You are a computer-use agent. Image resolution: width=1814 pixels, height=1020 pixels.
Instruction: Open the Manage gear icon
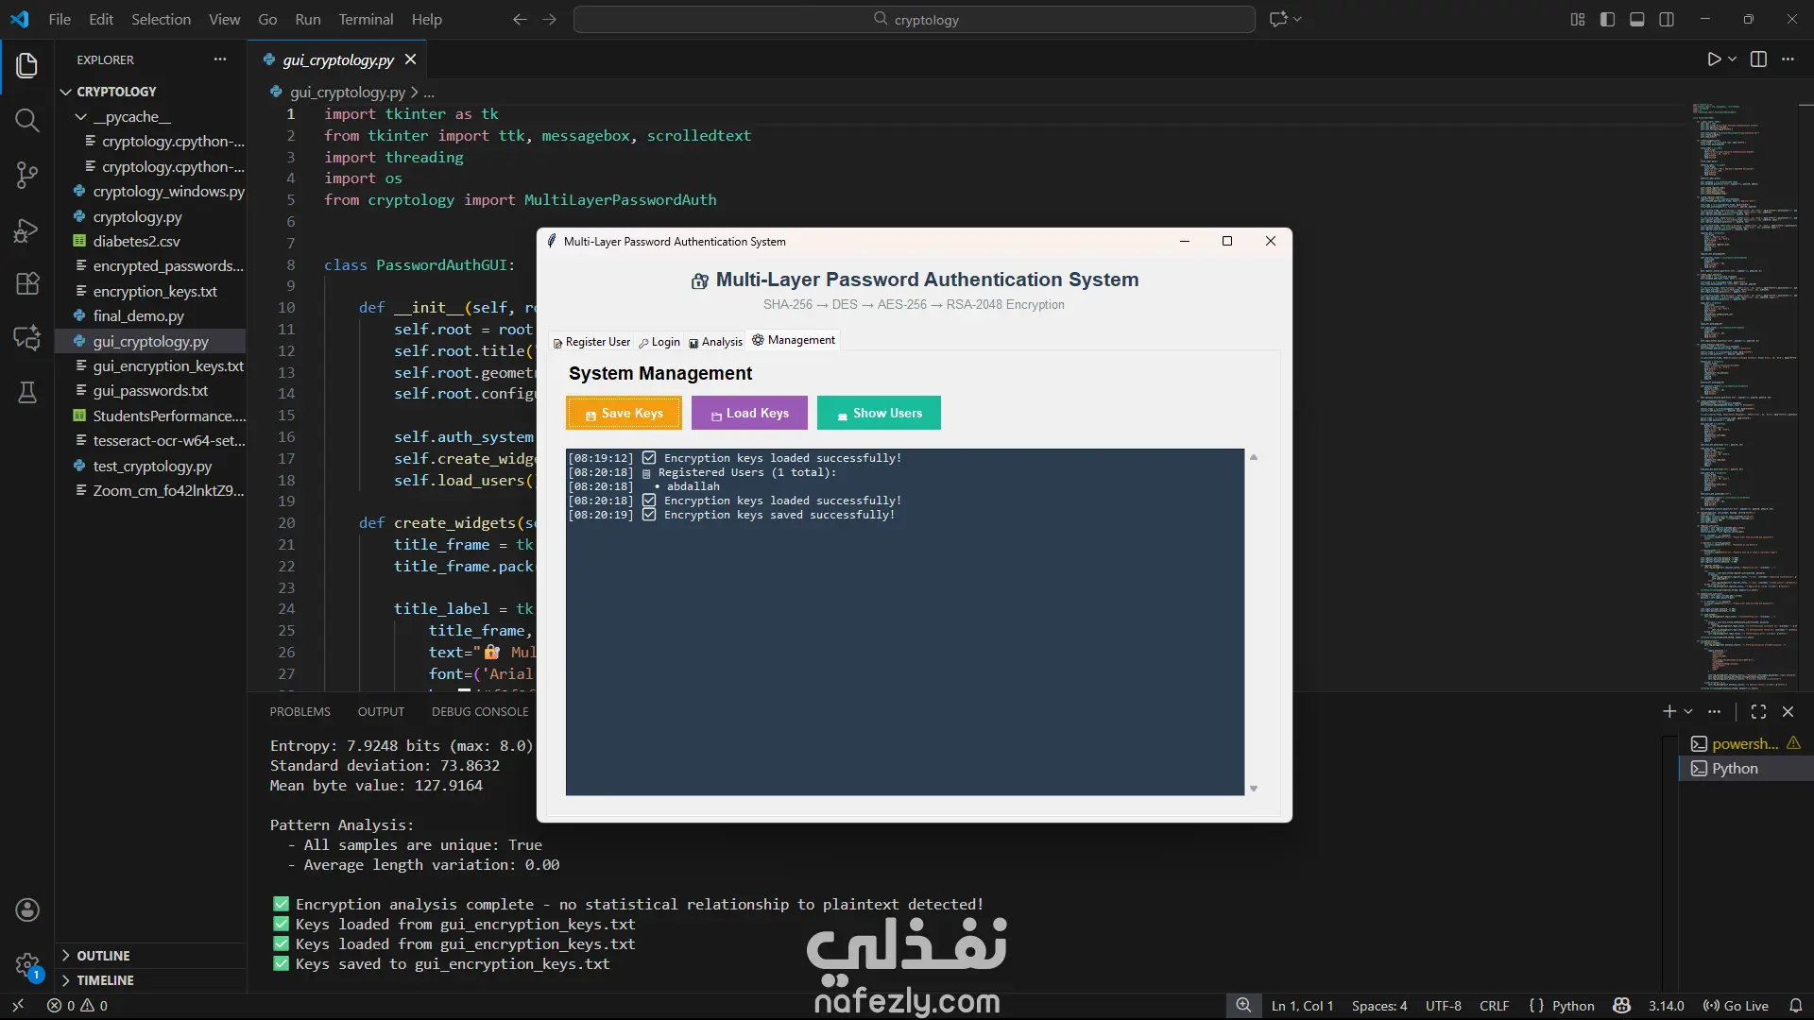tap(26, 965)
